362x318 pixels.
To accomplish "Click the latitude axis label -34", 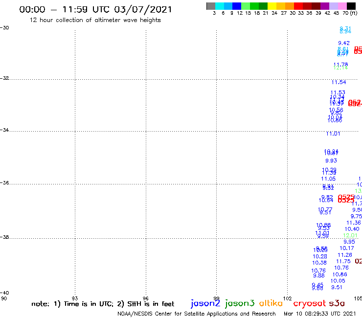I will [x=4, y=130].
